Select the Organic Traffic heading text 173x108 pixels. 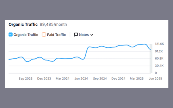23,24
